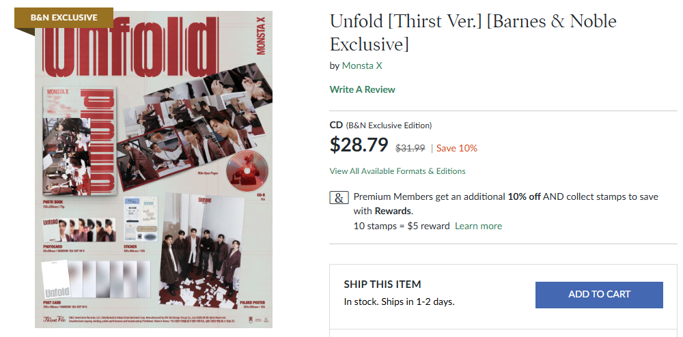The height and width of the screenshot is (337, 683).
Task: Click the sticker sheet preview in image
Action: 143,218
